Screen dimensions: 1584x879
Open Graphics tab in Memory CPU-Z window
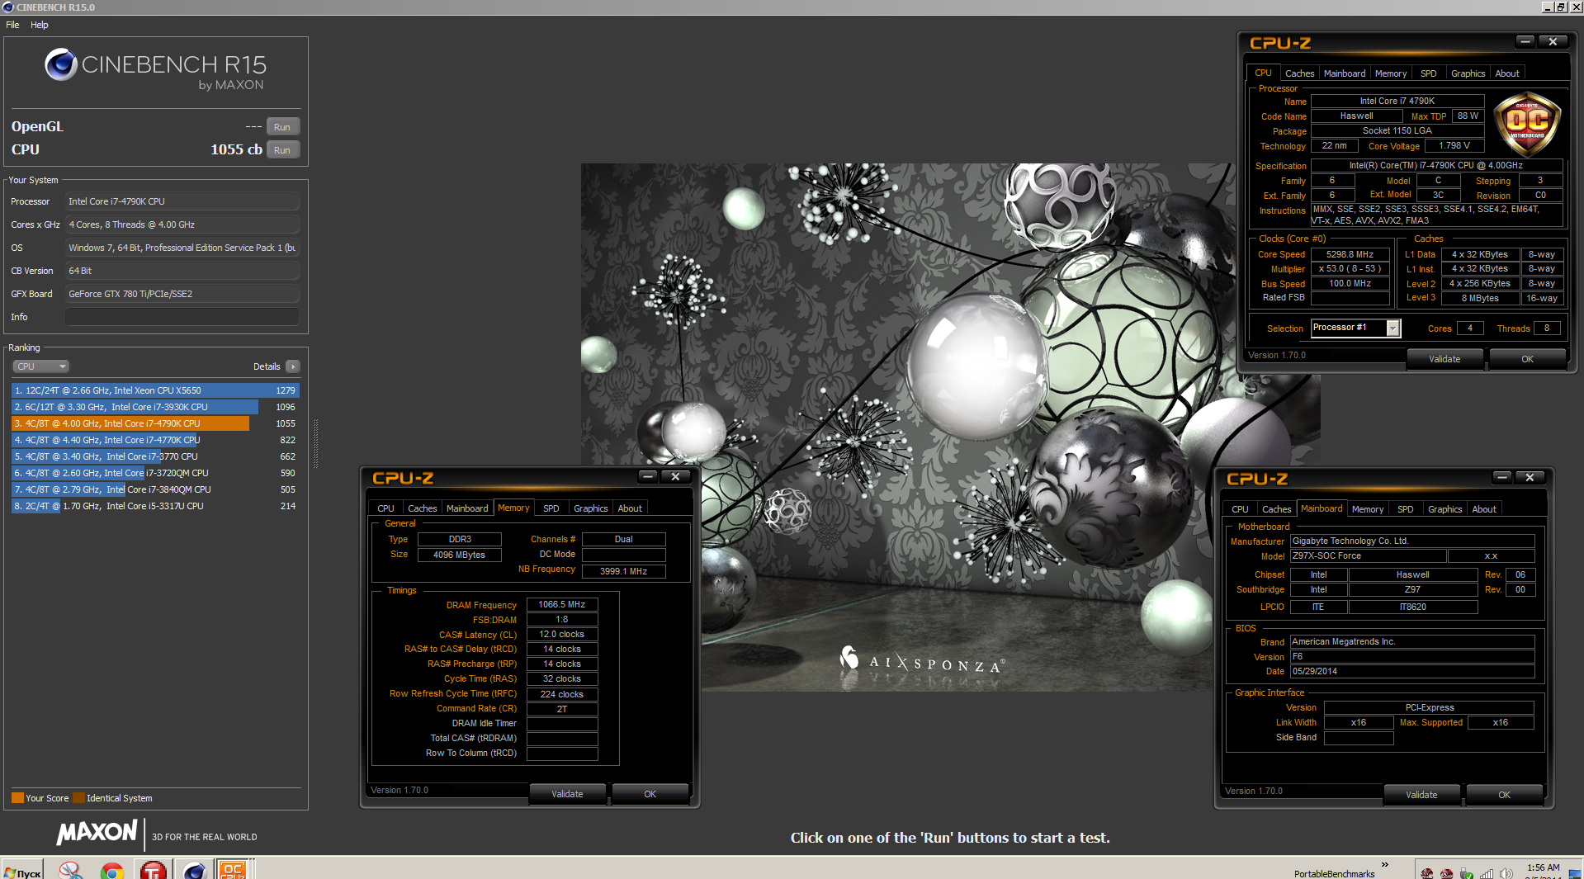pos(590,508)
